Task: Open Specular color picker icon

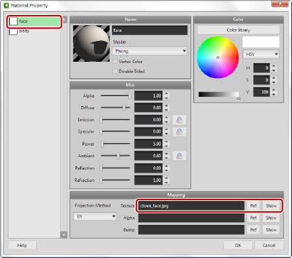Action: [179, 132]
